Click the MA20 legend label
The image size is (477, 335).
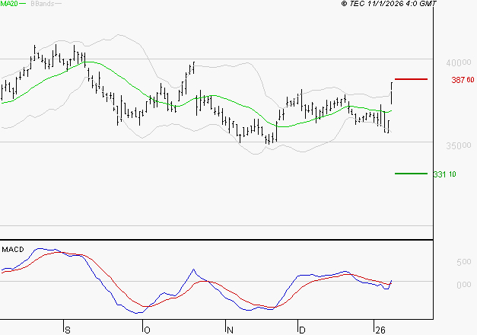pyautogui.click(x=9, y=4)
